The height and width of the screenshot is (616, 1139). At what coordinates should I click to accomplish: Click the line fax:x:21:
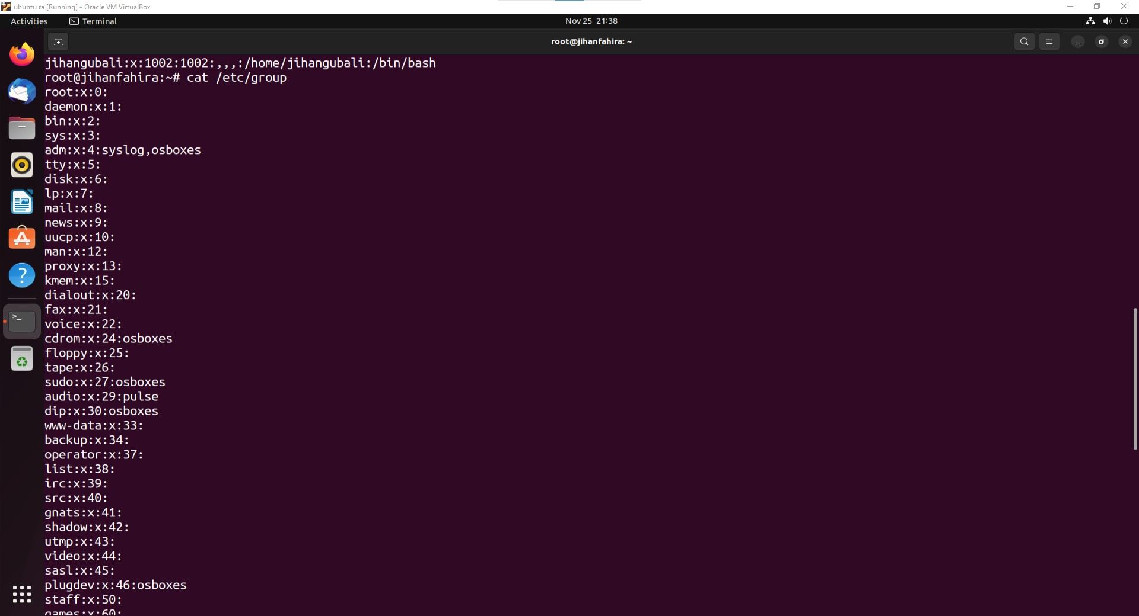[x=77, y=310]
